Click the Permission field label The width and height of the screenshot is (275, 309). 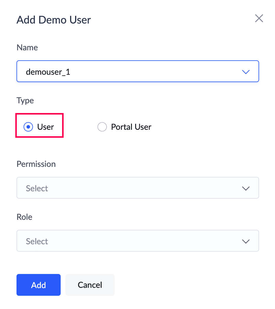point(36,164)
